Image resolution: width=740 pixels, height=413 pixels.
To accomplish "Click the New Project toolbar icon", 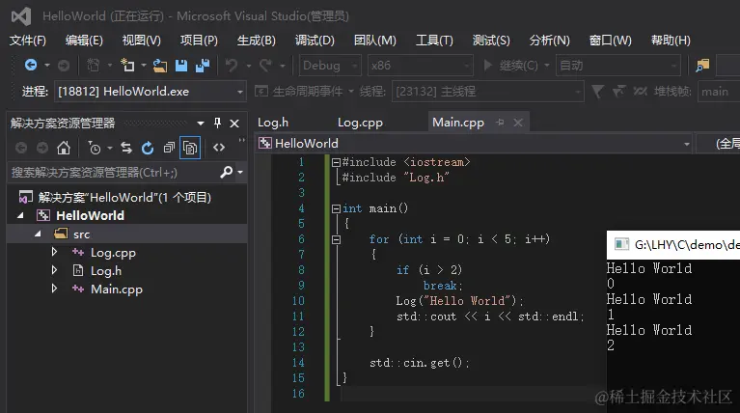I will point(127,66).
